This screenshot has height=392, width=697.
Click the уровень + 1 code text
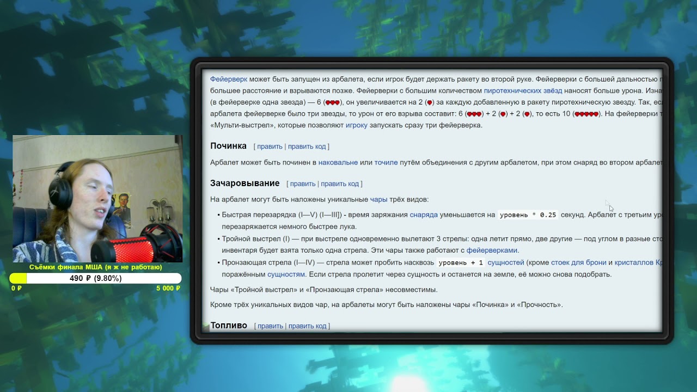[461, 263]
